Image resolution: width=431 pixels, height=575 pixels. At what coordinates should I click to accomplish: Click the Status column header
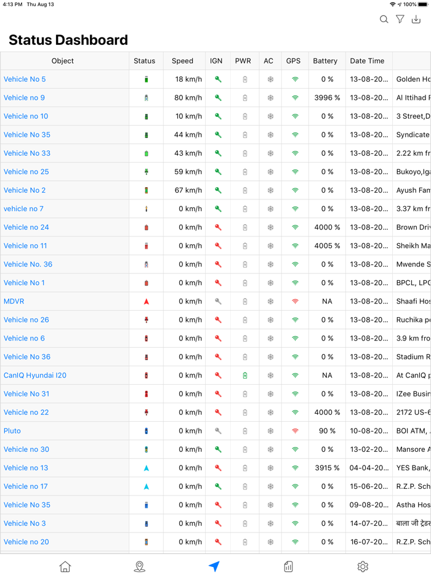[x=145, y=61]
